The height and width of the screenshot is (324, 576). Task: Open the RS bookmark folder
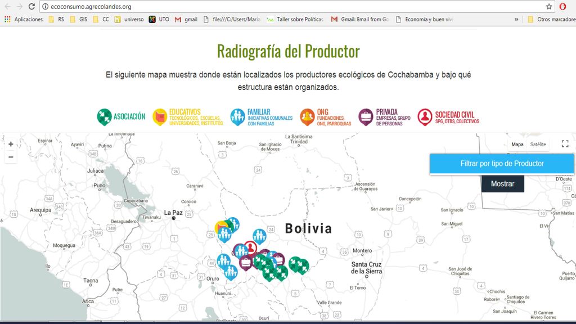[56, 20]
